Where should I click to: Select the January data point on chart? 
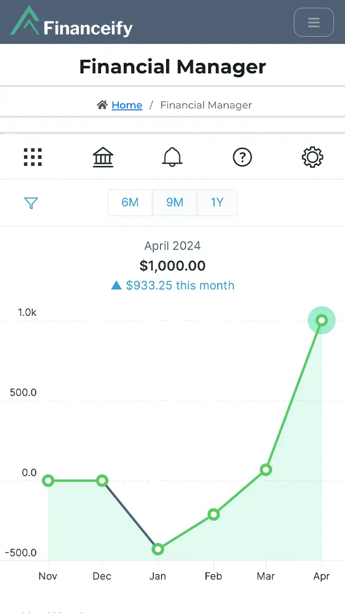tap(158, 549)
